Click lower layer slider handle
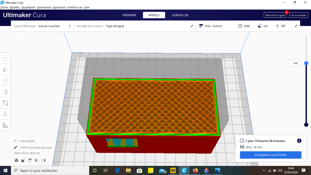311x175 pixels. coord(306,125)
